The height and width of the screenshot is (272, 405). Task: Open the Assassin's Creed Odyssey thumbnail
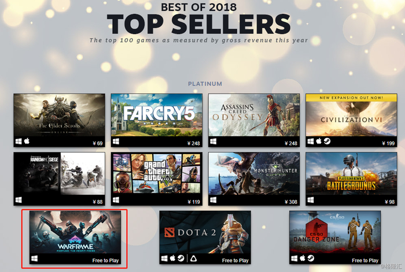pos(254,115)
